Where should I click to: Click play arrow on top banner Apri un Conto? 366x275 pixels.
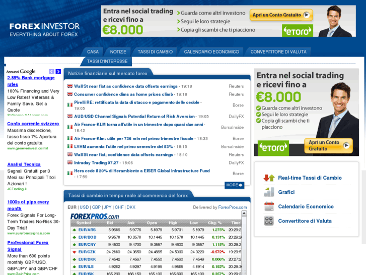pyautogui.click(x=307, y=15)
